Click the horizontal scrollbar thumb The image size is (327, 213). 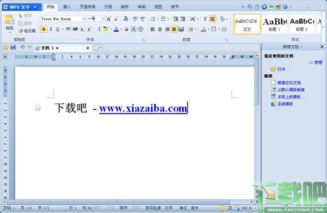coord(118,202)
